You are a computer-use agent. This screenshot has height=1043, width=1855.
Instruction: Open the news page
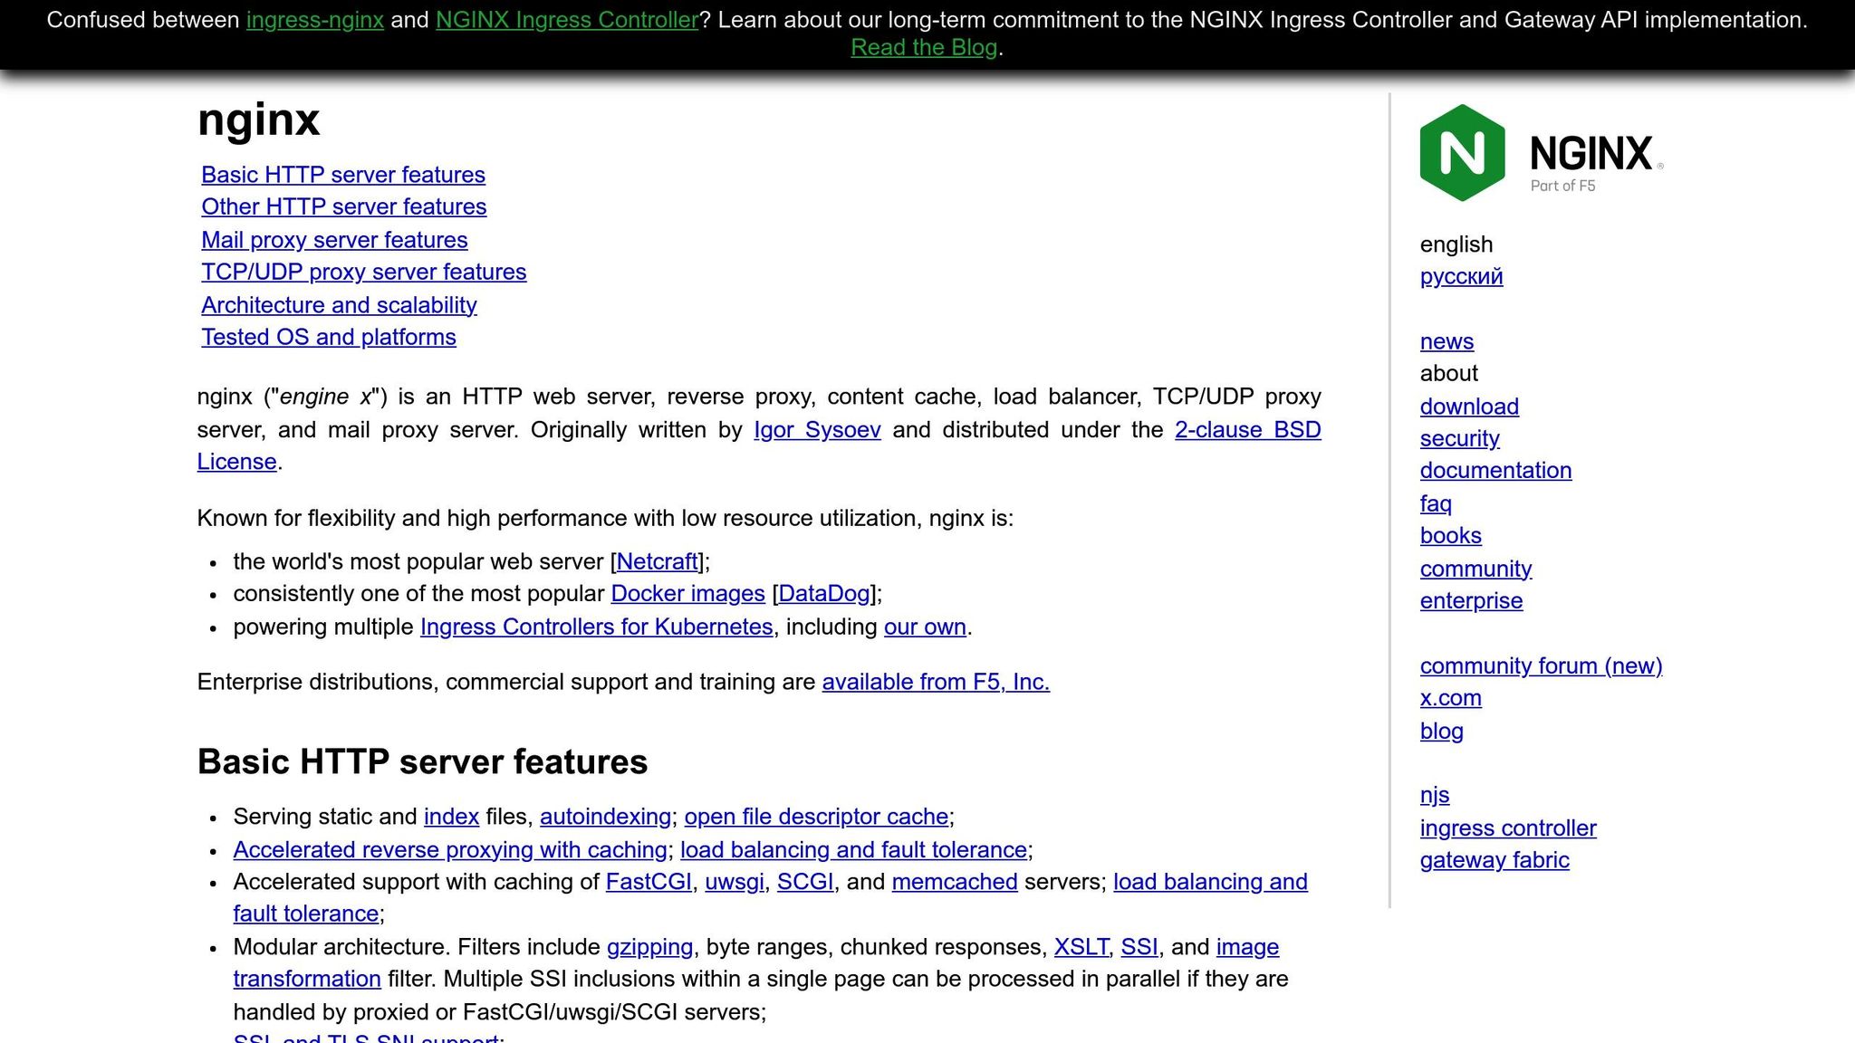click(1446, 341)
